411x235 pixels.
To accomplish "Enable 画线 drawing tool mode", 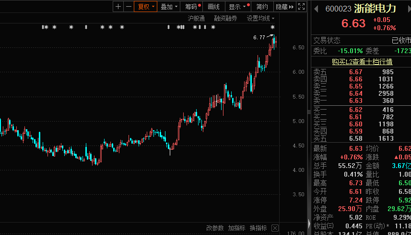I will click(213, 7).
